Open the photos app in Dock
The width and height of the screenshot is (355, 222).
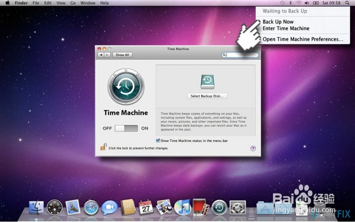164,207
